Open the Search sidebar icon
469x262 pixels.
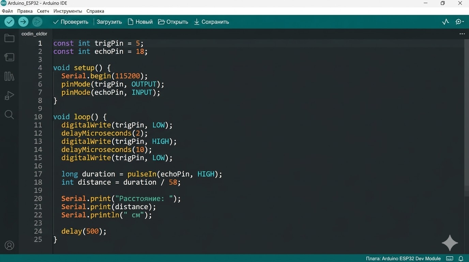(x=9, y=114)
